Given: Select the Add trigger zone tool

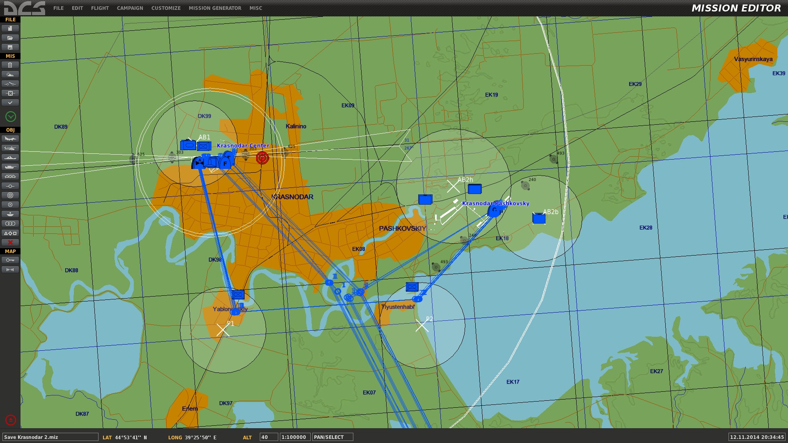Looking at the screenshot, I should click(x=10, y=205).
